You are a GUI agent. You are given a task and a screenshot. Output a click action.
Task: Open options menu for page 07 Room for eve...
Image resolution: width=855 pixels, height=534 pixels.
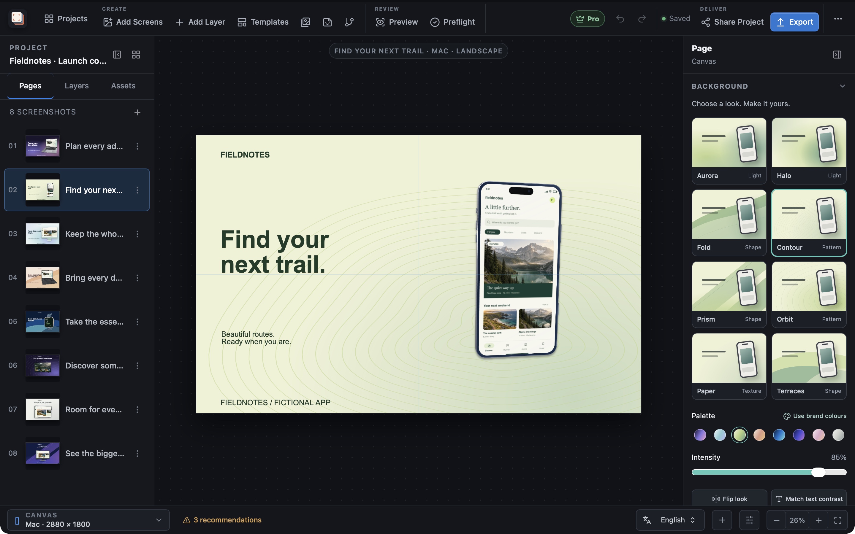[x=137, y=410]
